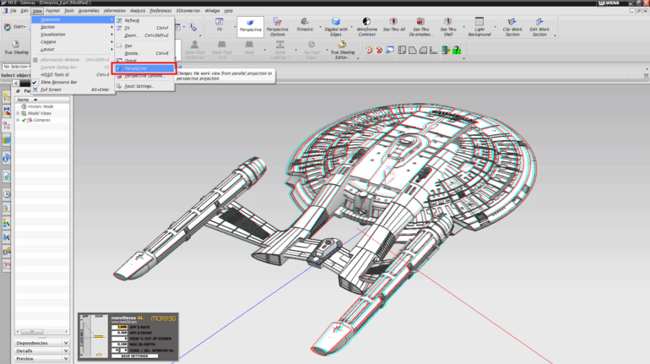This screenshot has width=650, height=364.
Task: Open the Preferences menu
Action: coord(160,11)
